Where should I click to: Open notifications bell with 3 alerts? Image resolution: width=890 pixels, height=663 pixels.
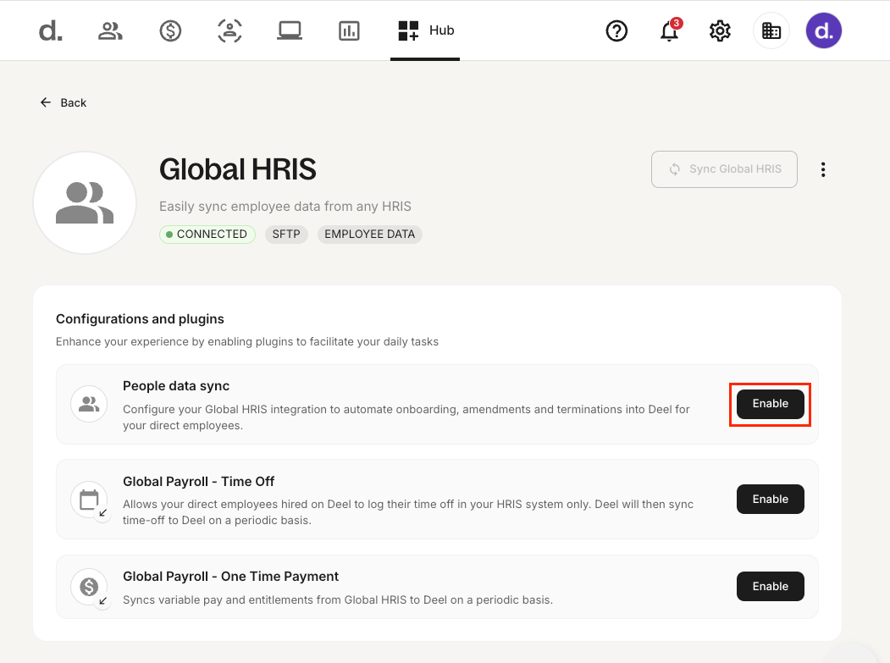[670, 30]
